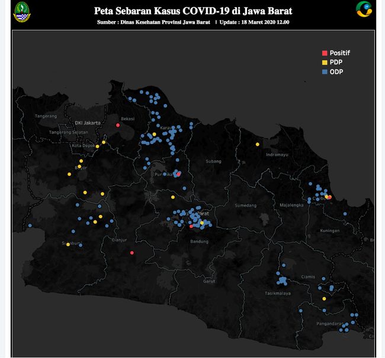Toggle the Positif legend label

[340, 53]
